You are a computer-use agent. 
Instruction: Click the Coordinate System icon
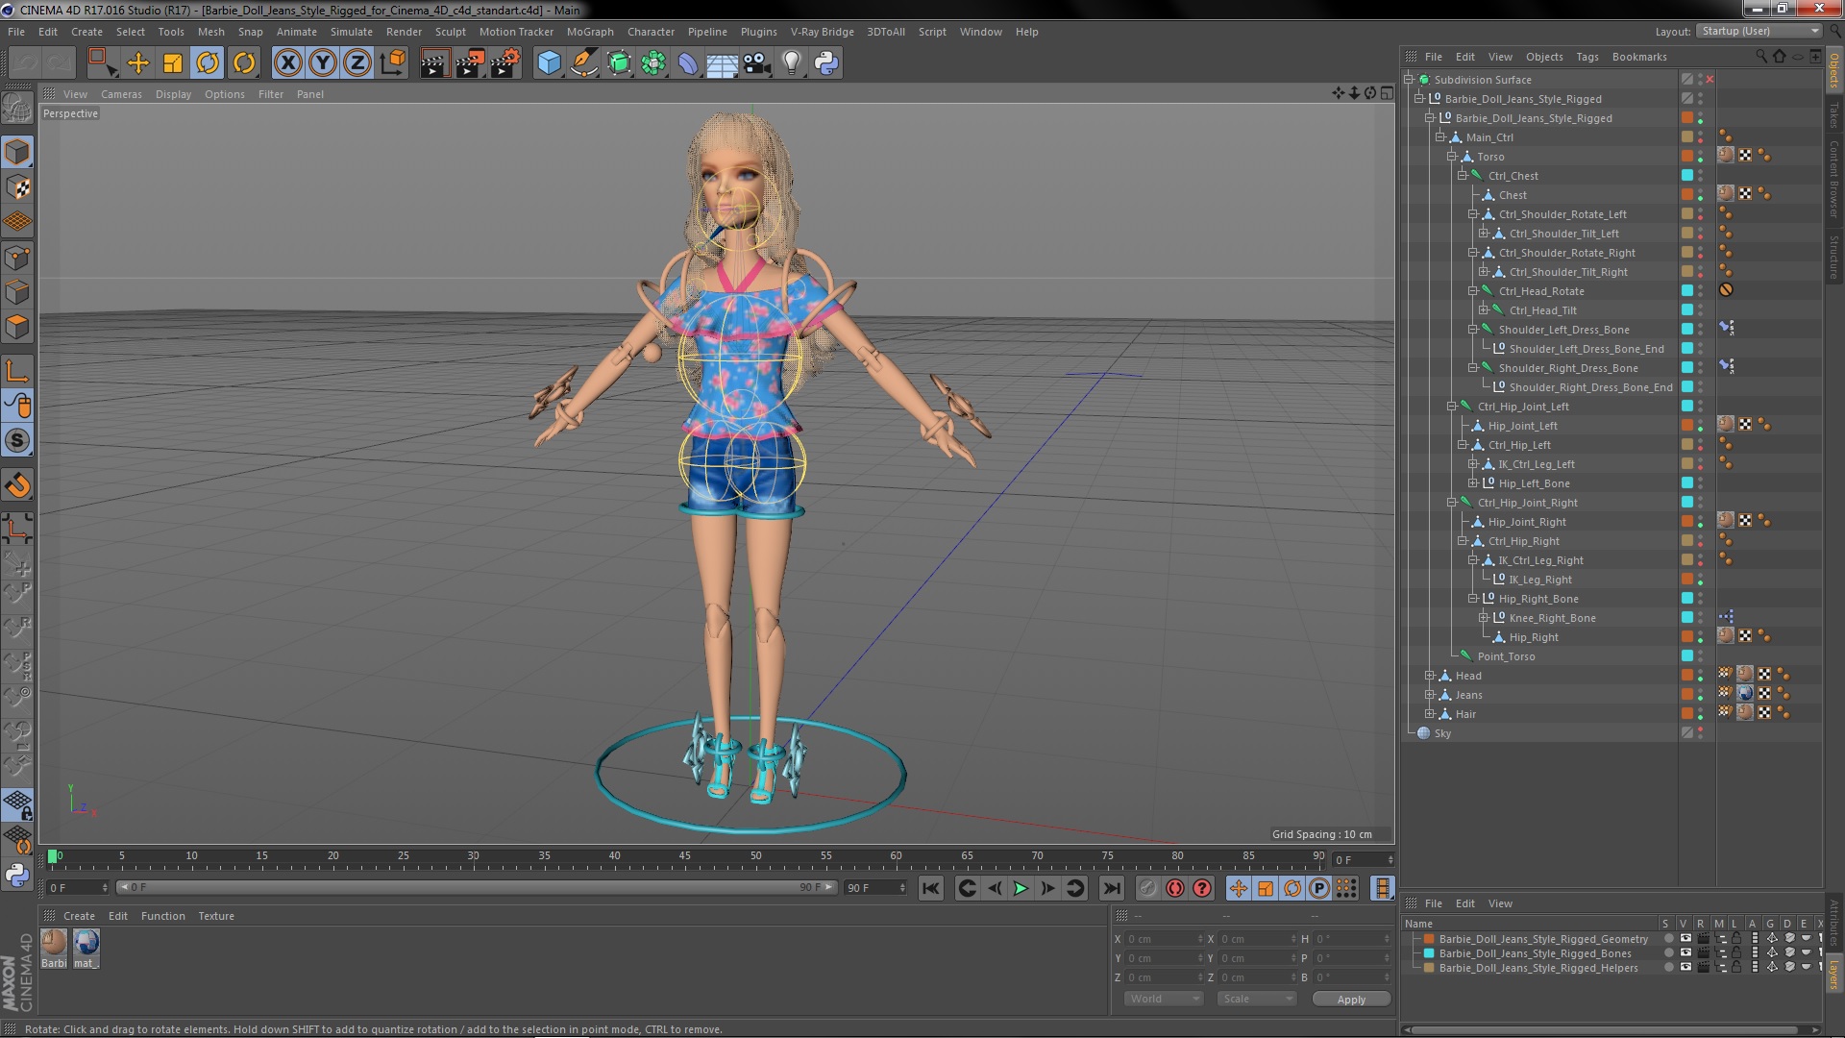click(392, 63)
